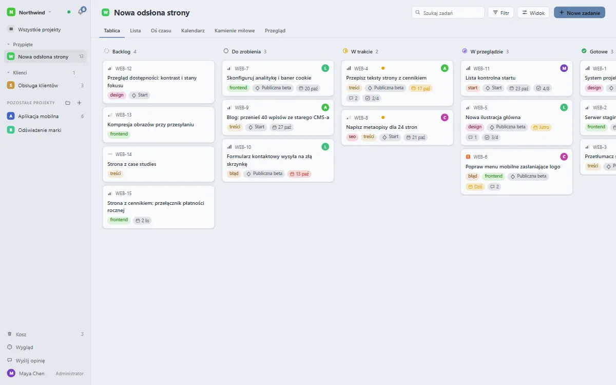Image resolution: width=616 pixels, height=385 pixels.
Task: Select the Obsługa klientów project
Action: pyautogui.click(x=46, y=85)
